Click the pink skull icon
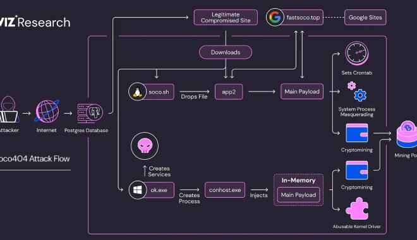 tap(145, 146)
